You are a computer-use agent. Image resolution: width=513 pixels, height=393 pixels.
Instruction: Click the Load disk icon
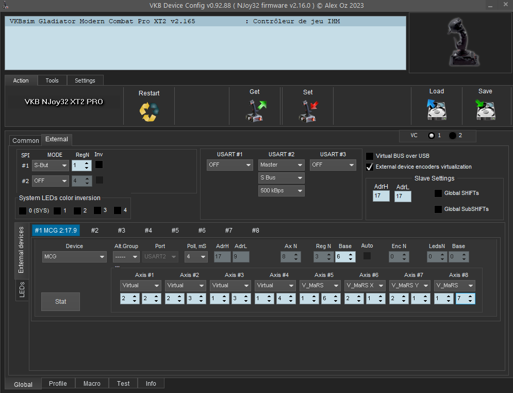click(436, 110)
